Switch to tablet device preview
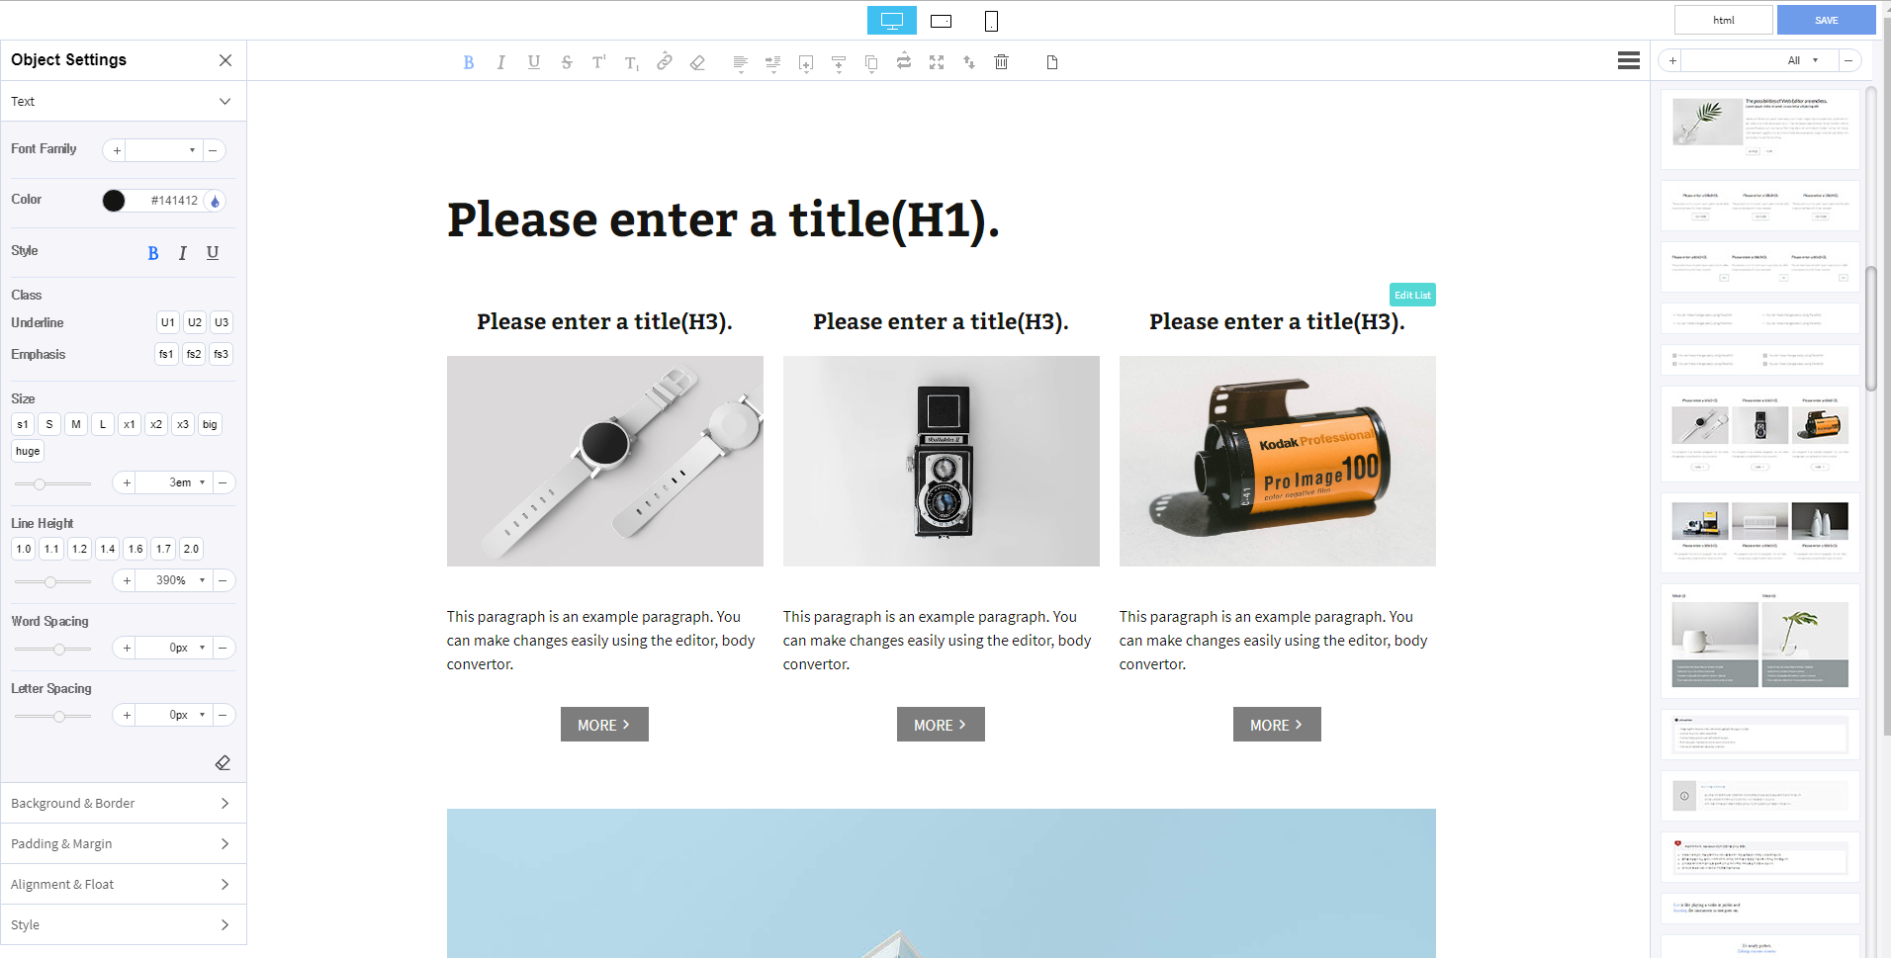 942,21
